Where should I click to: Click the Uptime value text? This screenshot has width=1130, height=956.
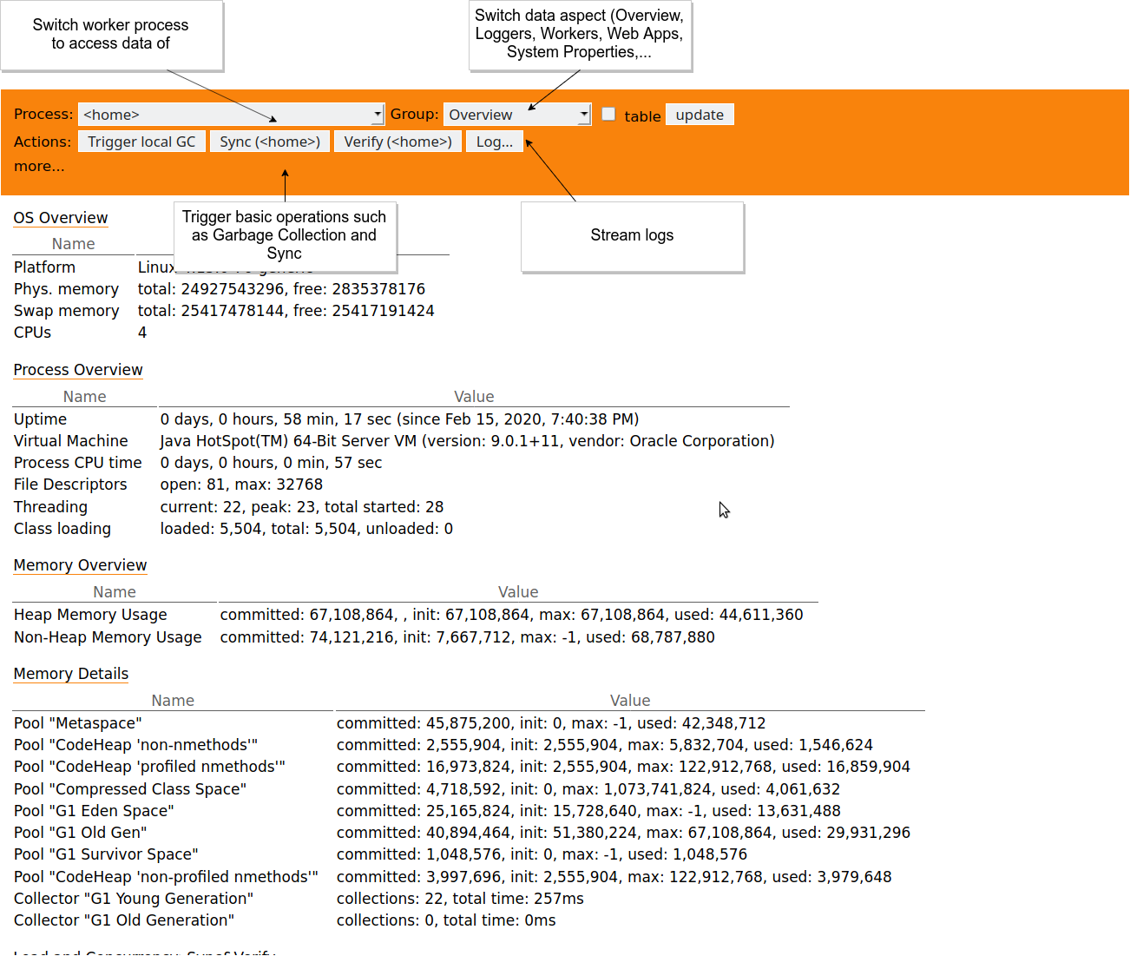pos(399,419)
